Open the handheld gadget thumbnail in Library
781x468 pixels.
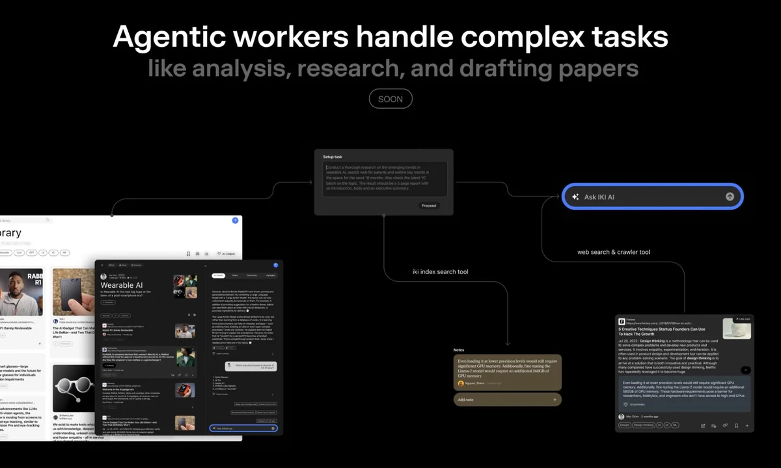click(74, 292)
